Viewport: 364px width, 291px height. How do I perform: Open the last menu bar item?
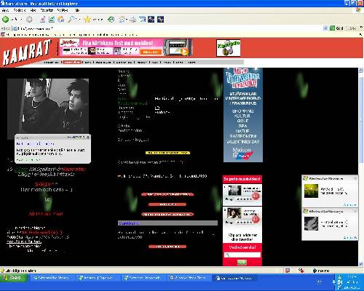77,10
